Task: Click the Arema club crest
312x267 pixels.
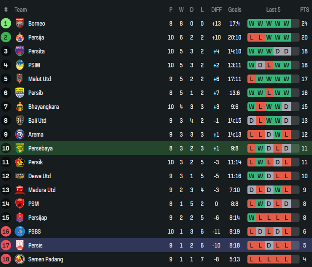Action: pos(20,134)
